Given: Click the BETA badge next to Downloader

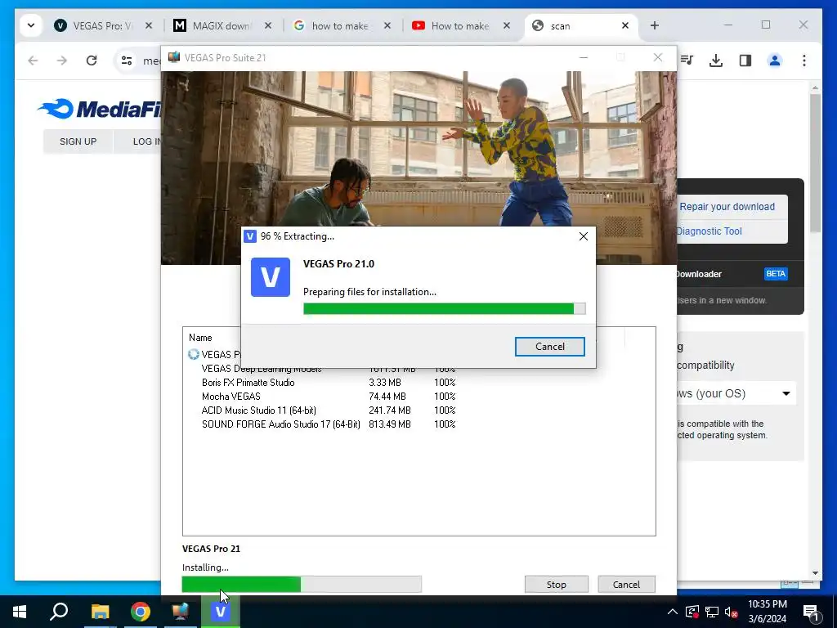Looking at the screenshot, I should (x=776, y=274).
